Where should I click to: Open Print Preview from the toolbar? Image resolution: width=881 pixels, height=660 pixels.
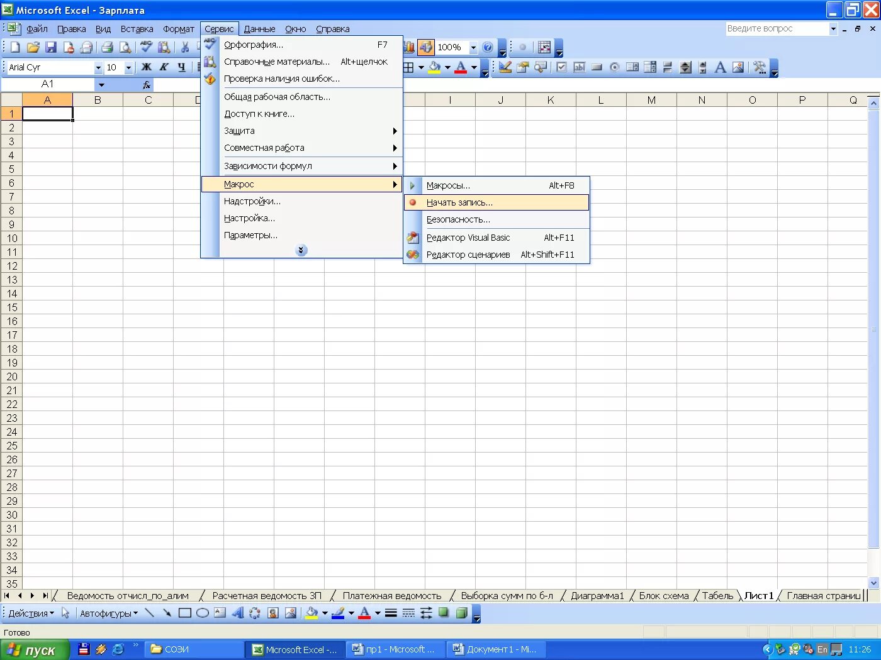(x=125, y=47)
